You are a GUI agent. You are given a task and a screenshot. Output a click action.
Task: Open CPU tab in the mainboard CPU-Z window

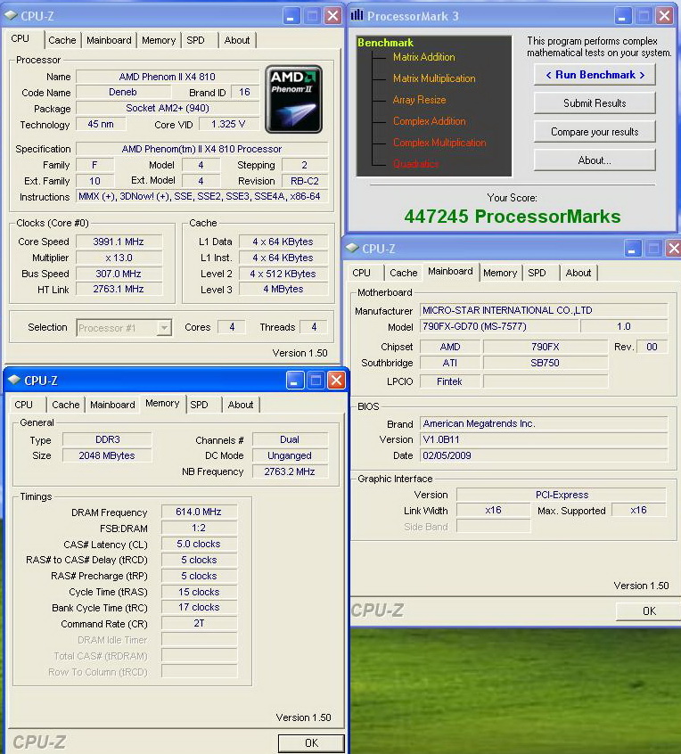point(361,273)
